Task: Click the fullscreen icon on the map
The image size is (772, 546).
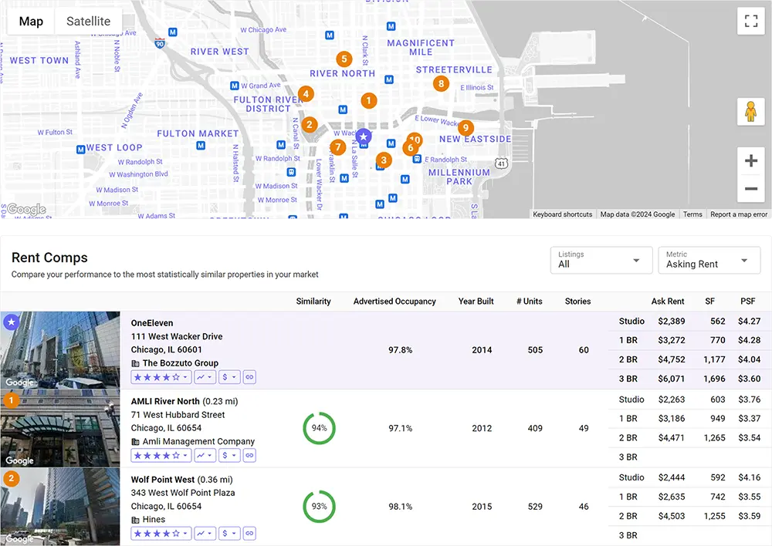Action: coord(750,22)
